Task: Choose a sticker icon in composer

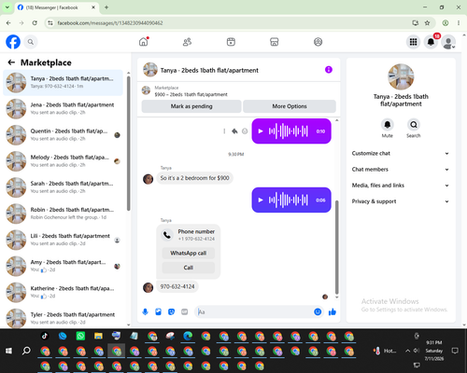Action: [x=171, y=311]
